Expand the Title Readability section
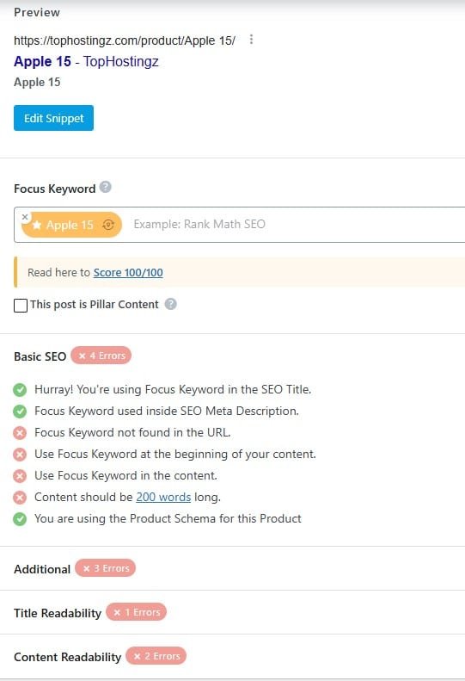This screenshot has width=465, height=681. click(x=58, y=613)
